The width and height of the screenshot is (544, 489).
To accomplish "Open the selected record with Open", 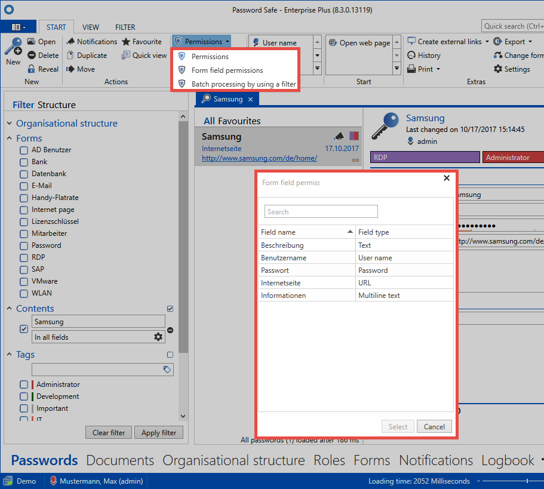I will tap(42, 42).
